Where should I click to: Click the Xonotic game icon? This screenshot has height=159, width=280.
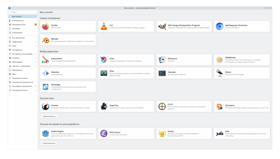(x=46, y=106)
